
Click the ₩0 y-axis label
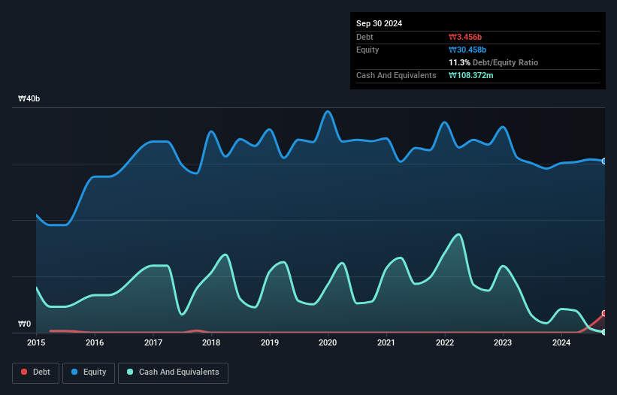tap(24, 324)
